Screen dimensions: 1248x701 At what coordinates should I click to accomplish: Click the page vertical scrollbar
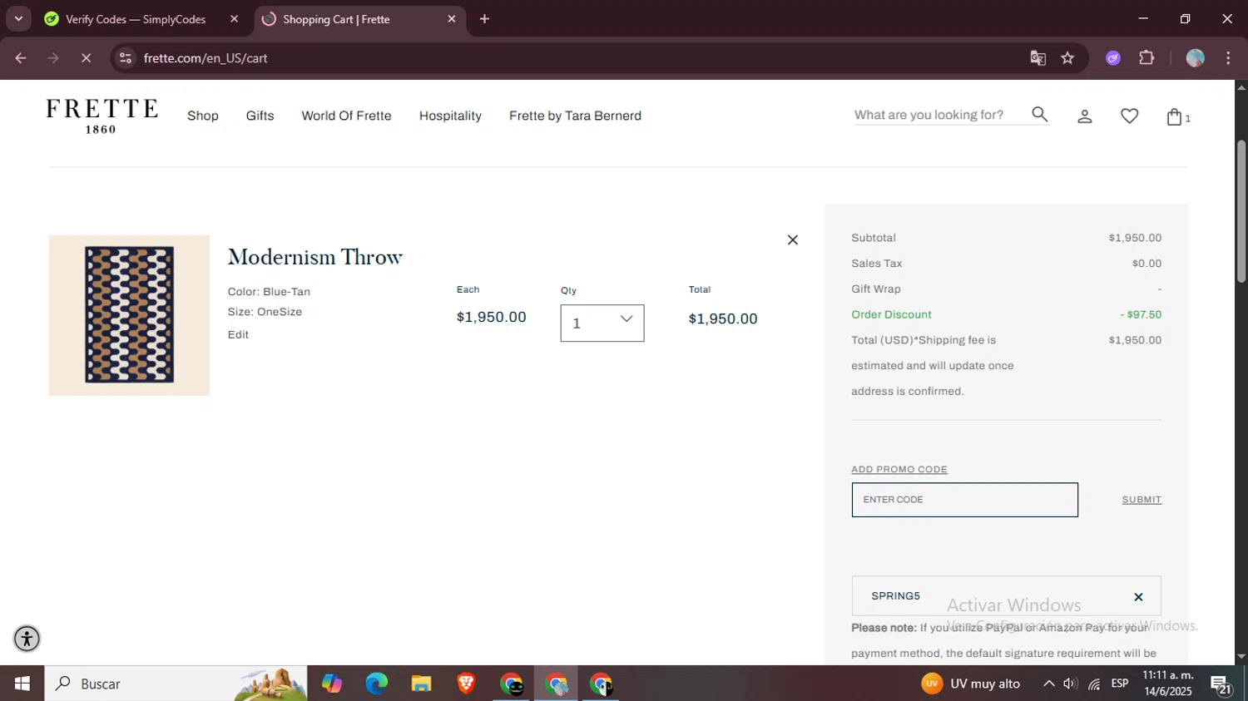pyautogui.click(x=1241, y=211)
